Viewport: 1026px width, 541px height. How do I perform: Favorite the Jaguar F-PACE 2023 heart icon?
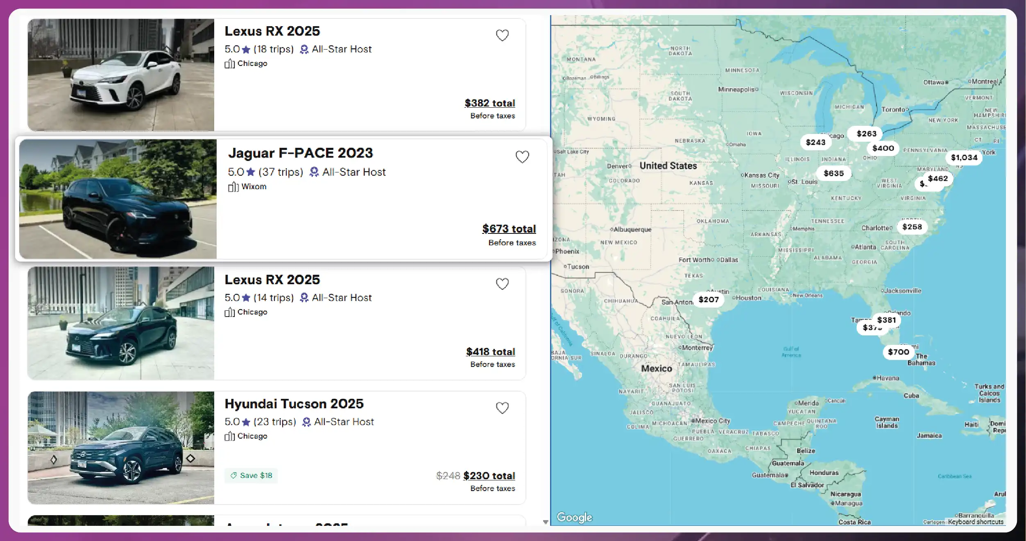[522, 157]
